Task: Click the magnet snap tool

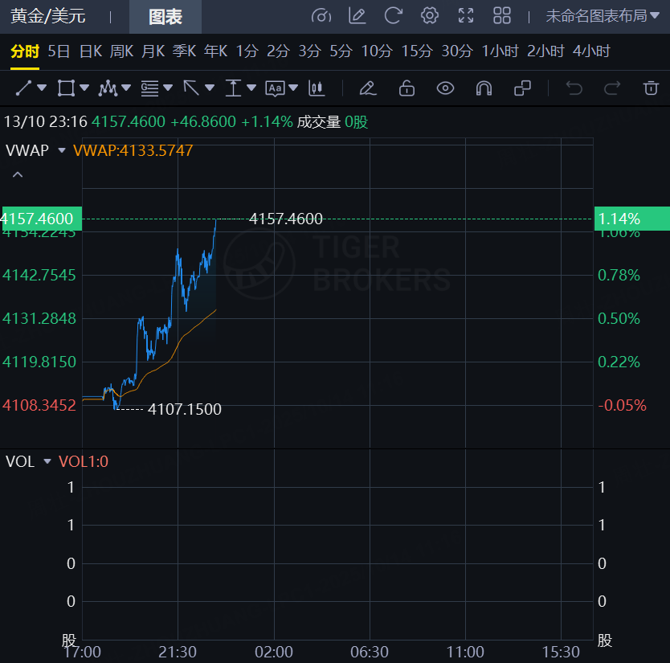Action: (484, 88)
